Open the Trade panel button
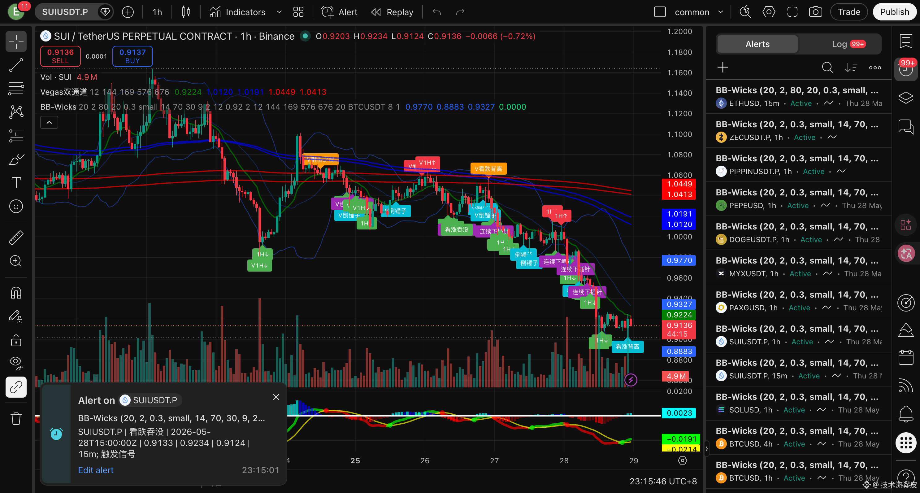The height and width of the screenshot is (493, 920). (849, 12)
